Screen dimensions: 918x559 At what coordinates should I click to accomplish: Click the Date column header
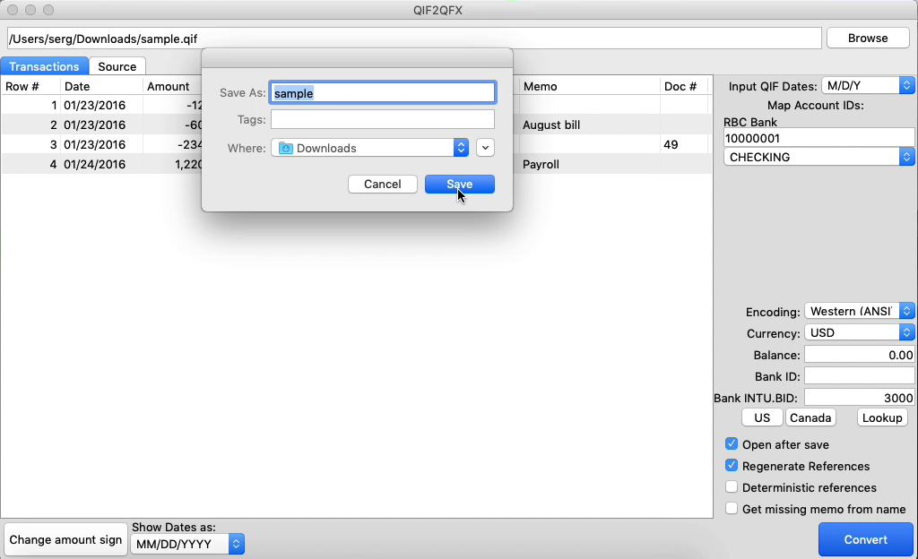click(101, 86)
